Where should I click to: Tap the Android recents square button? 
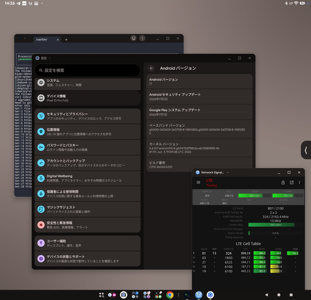click(x=291, y=295)
